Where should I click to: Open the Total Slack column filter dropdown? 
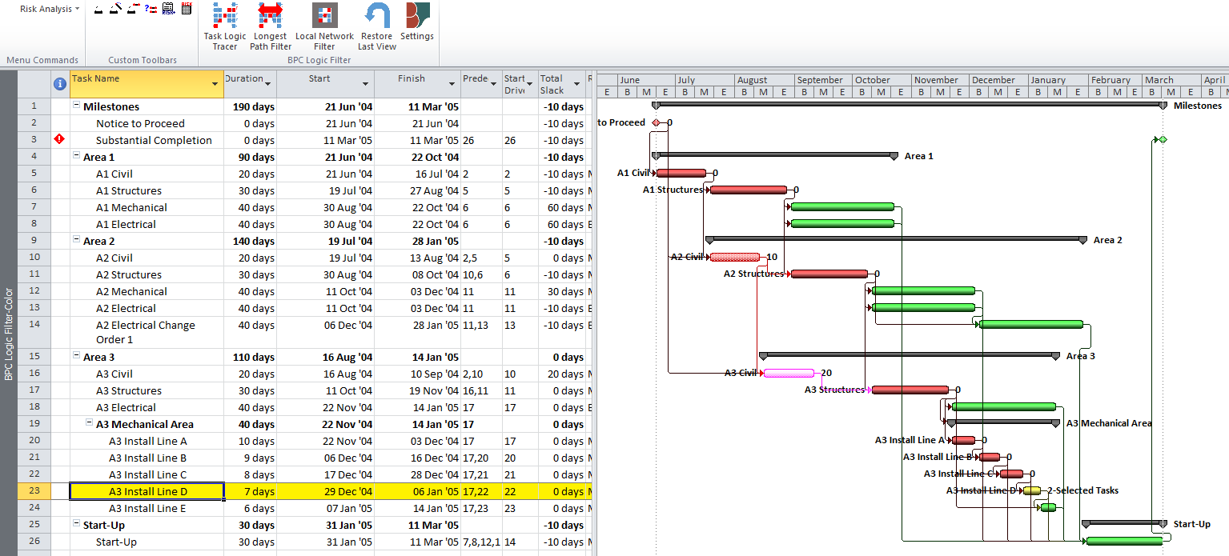578,84
